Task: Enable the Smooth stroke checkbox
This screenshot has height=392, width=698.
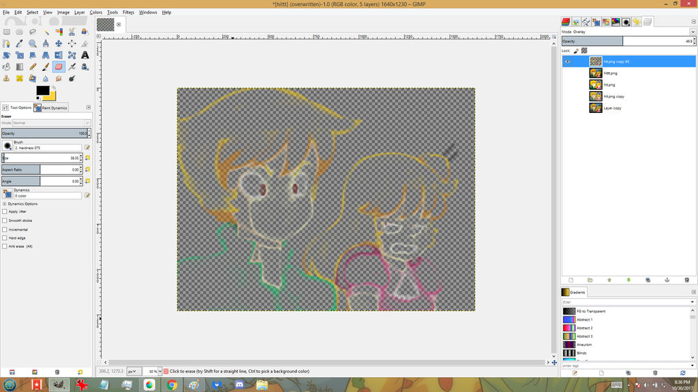Action: (x=5, y=220)
